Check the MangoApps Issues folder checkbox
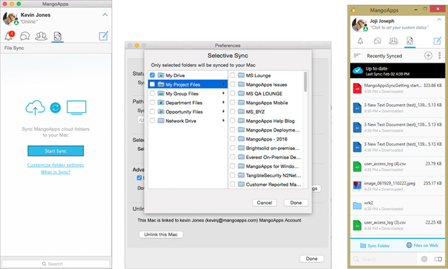This screenshot has height=269, width=448. [x=233, y=84]
